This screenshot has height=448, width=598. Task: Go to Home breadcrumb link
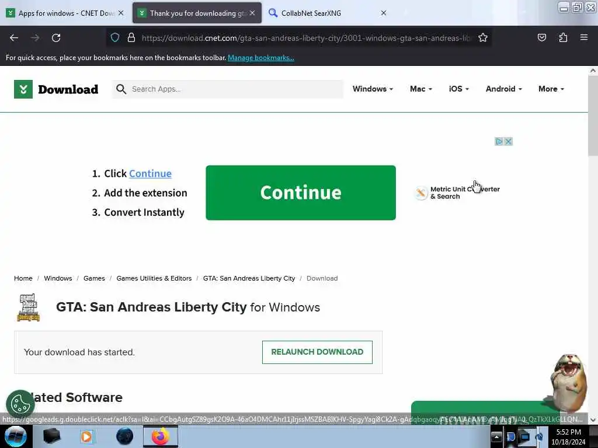[23, 278]
